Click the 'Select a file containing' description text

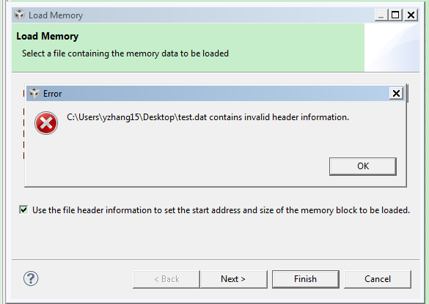125,53
